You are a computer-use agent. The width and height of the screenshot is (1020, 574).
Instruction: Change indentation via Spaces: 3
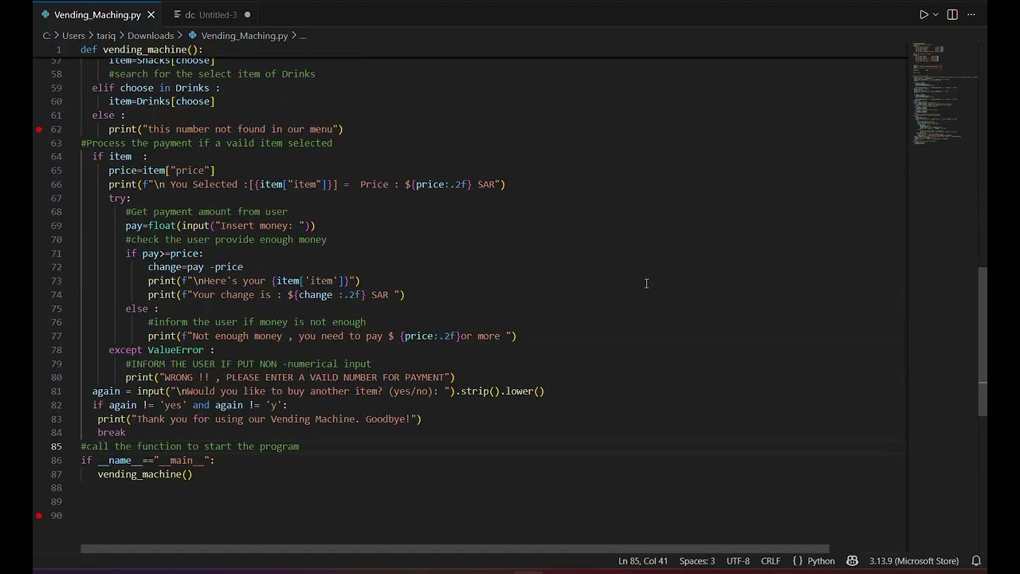pyautogui.click(x=696, y=561)
